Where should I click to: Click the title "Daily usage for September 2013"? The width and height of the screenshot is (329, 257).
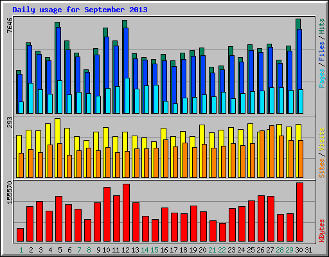click(80, 10)
